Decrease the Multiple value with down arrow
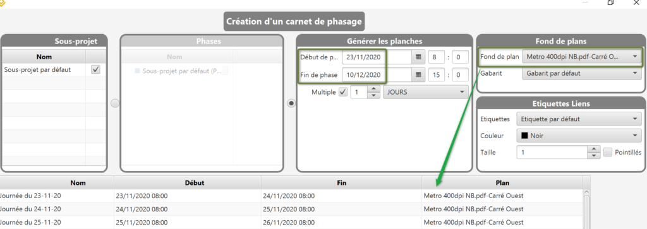Screen dimensions: 647x229 [373, 95]
